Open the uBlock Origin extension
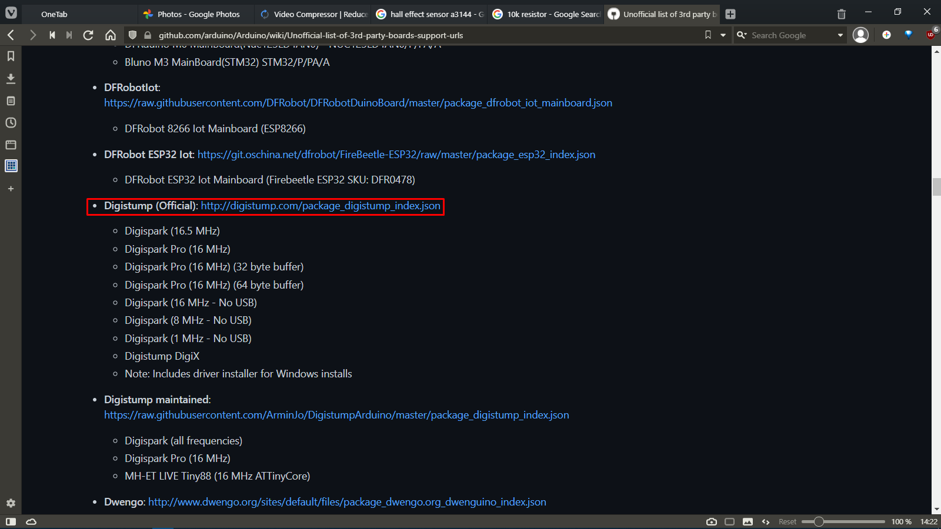This screenshot has width=941, height=529. point(931,34)
